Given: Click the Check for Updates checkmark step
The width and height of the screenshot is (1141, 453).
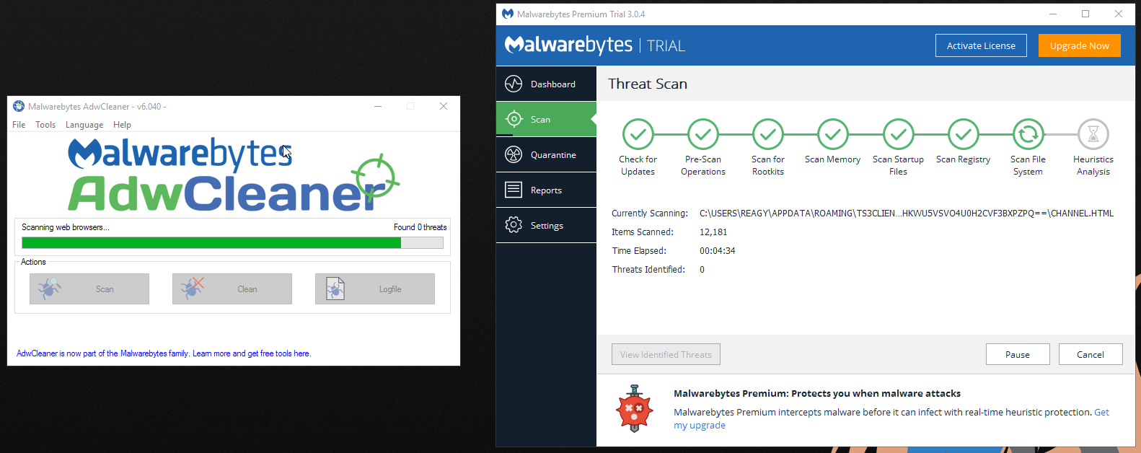Looking at the screenshot, I should click(x=638, y=134).
